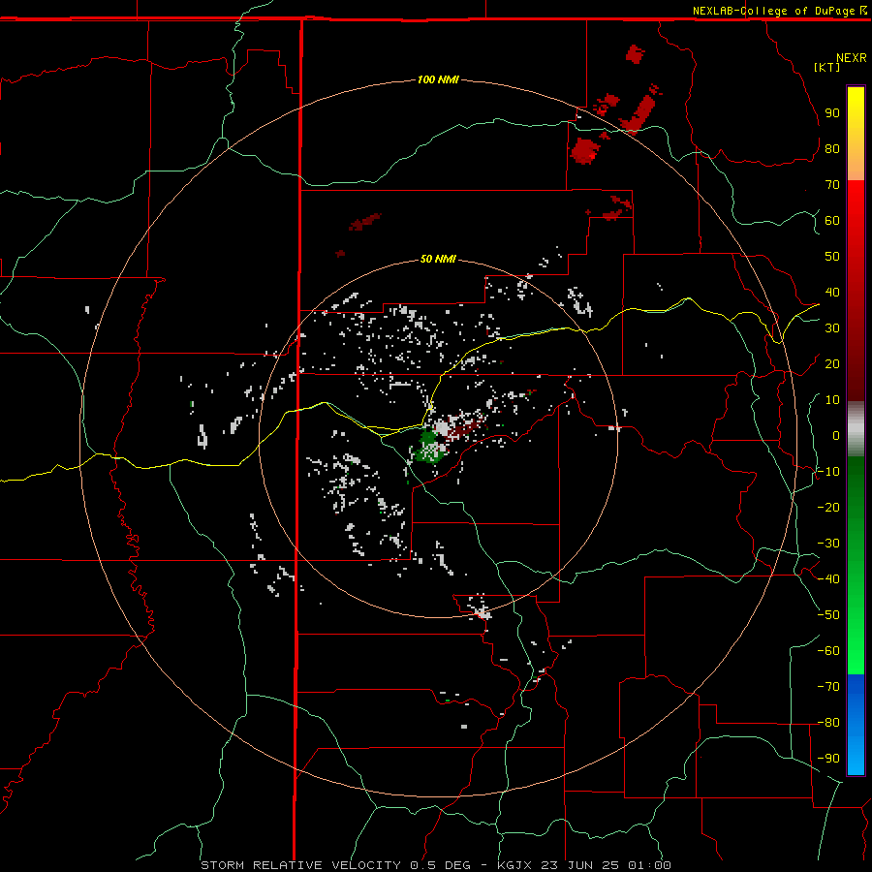Click the -10 scale value
The width and height of the screenshot is (872, 872).
[828, 472]
